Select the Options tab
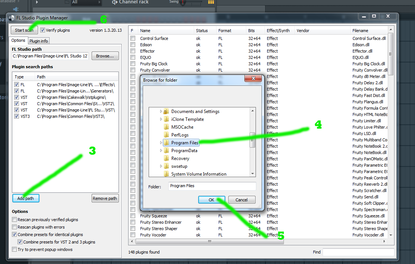Screen dimensions: 415x264 (x=18, y=40)
